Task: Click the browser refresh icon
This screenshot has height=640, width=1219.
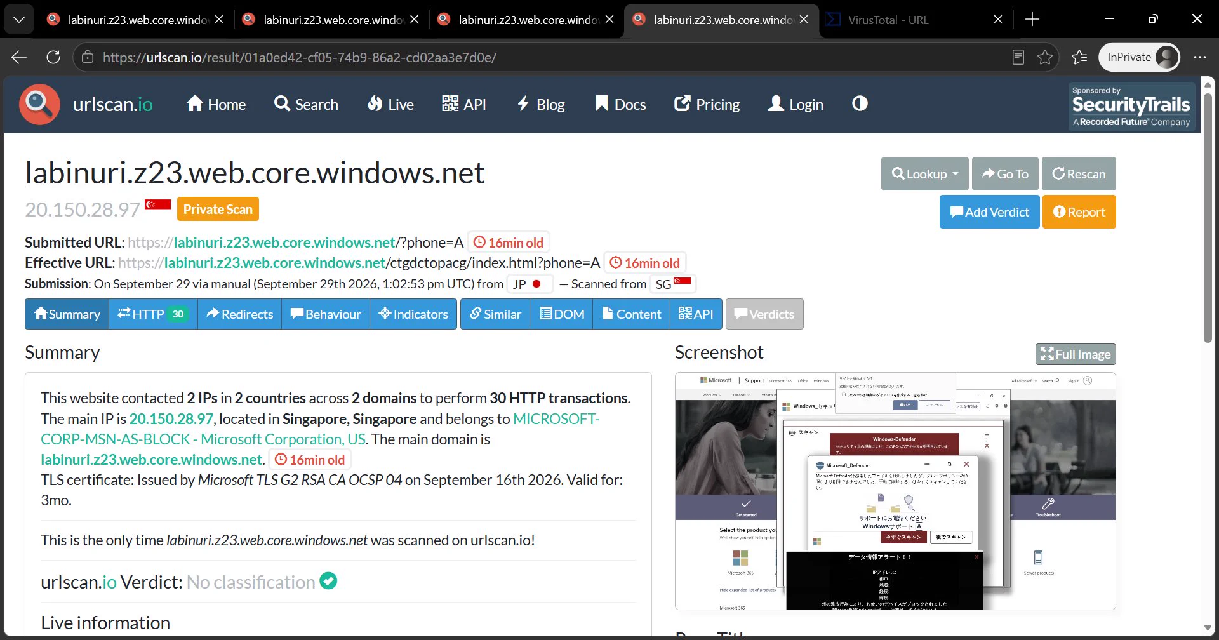Action: point(53,57)
